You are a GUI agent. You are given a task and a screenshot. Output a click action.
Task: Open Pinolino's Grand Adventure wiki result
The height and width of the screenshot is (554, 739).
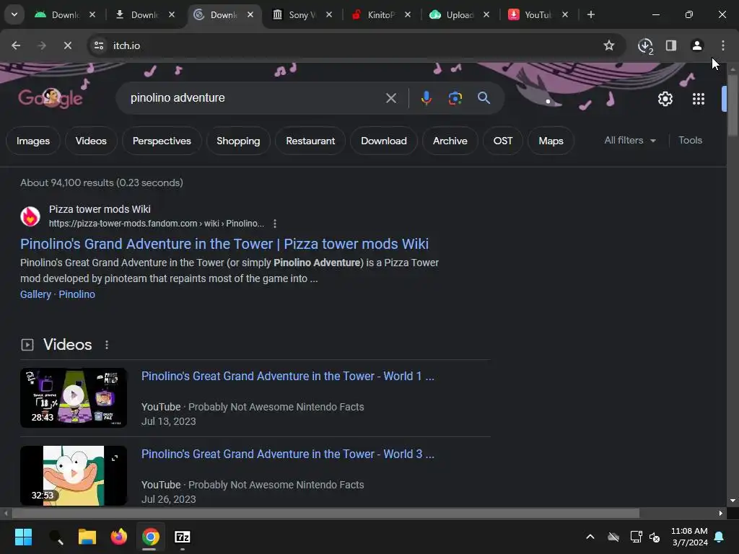(224, 244)
